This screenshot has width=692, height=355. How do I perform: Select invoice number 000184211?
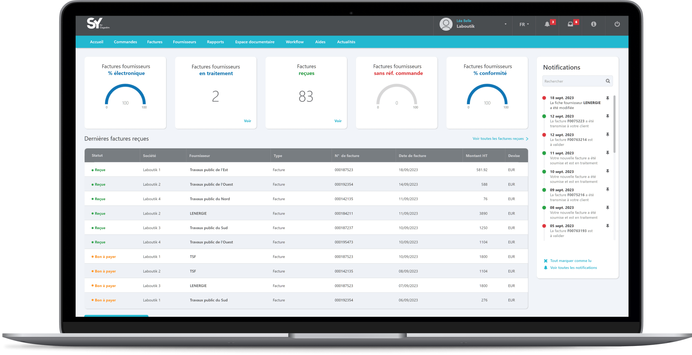point(344,214)
